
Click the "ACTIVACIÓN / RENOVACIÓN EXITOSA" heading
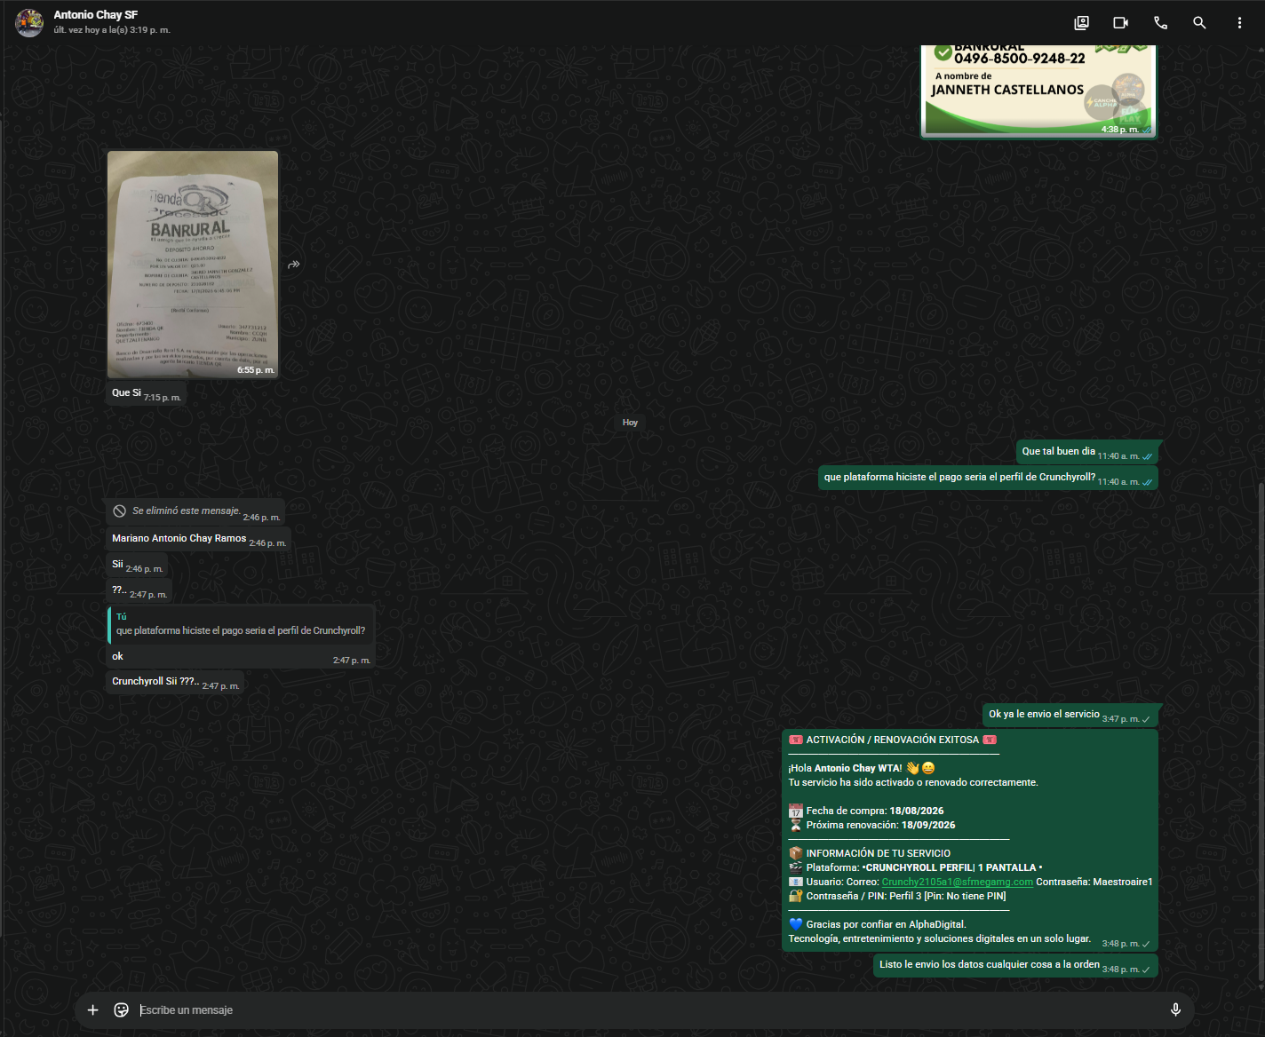(892, 740)
